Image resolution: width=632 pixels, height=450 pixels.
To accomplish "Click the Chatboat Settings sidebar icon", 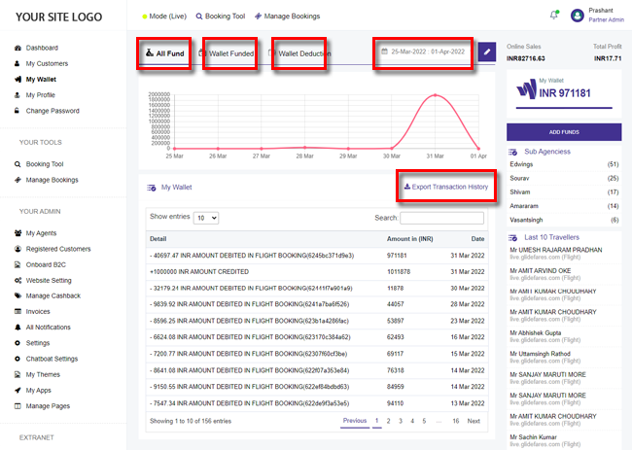I will click(18, 359).
